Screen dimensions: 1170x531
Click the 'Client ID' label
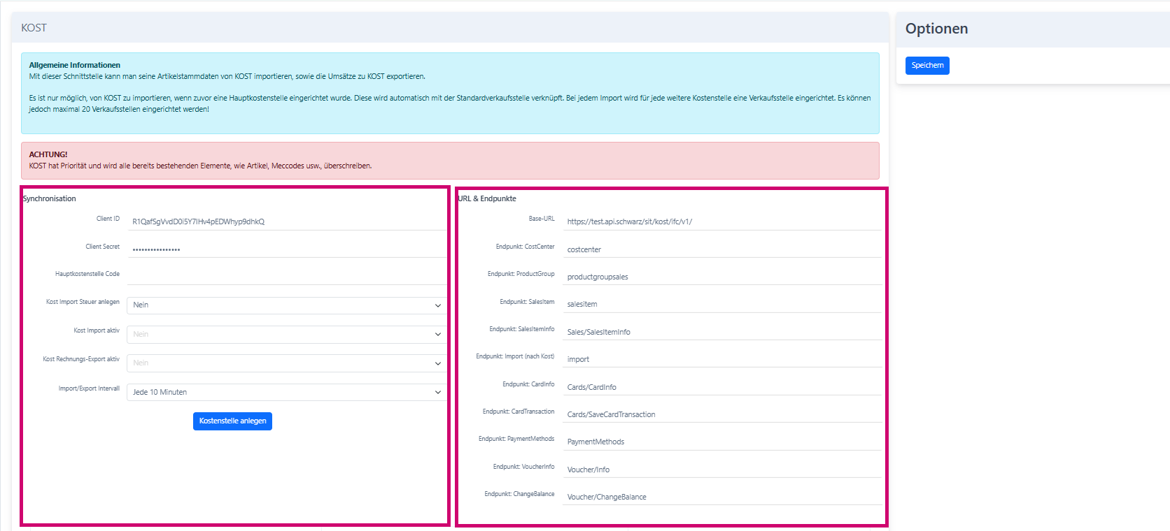(108, 219)
